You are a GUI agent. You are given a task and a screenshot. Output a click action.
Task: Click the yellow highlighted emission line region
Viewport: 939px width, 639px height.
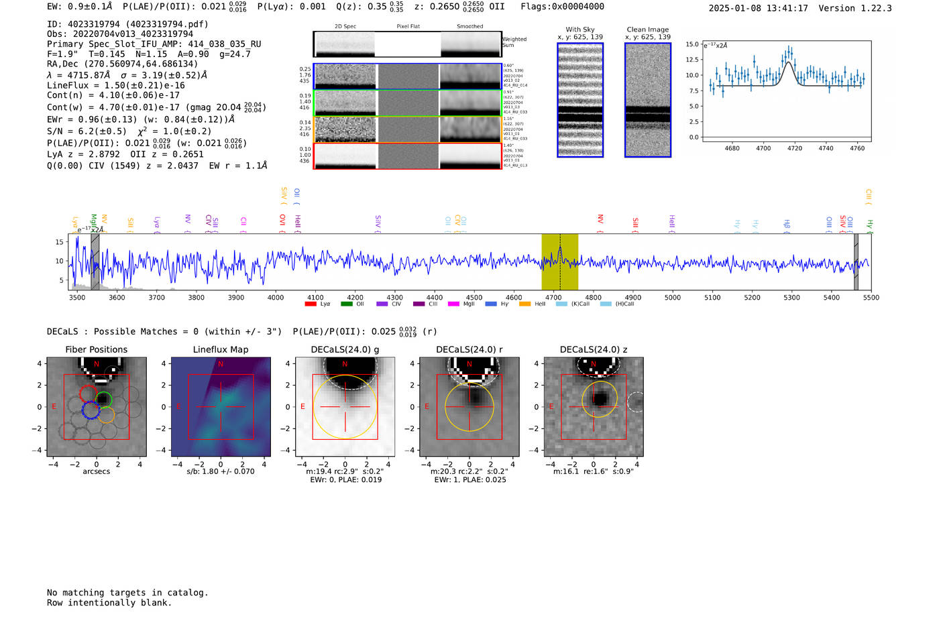point(560,262)
